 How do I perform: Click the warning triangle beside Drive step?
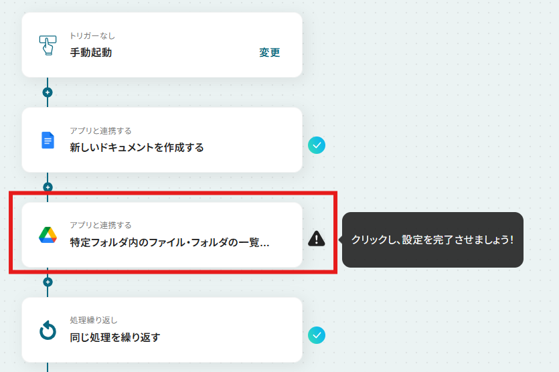click(316, 239)
